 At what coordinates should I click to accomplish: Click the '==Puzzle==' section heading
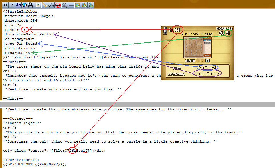[x=14, y=62]
